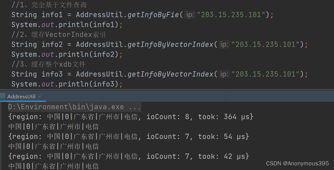
Task: Click the ip: parameter hint on the info2 line
Action: coord(224,45)
